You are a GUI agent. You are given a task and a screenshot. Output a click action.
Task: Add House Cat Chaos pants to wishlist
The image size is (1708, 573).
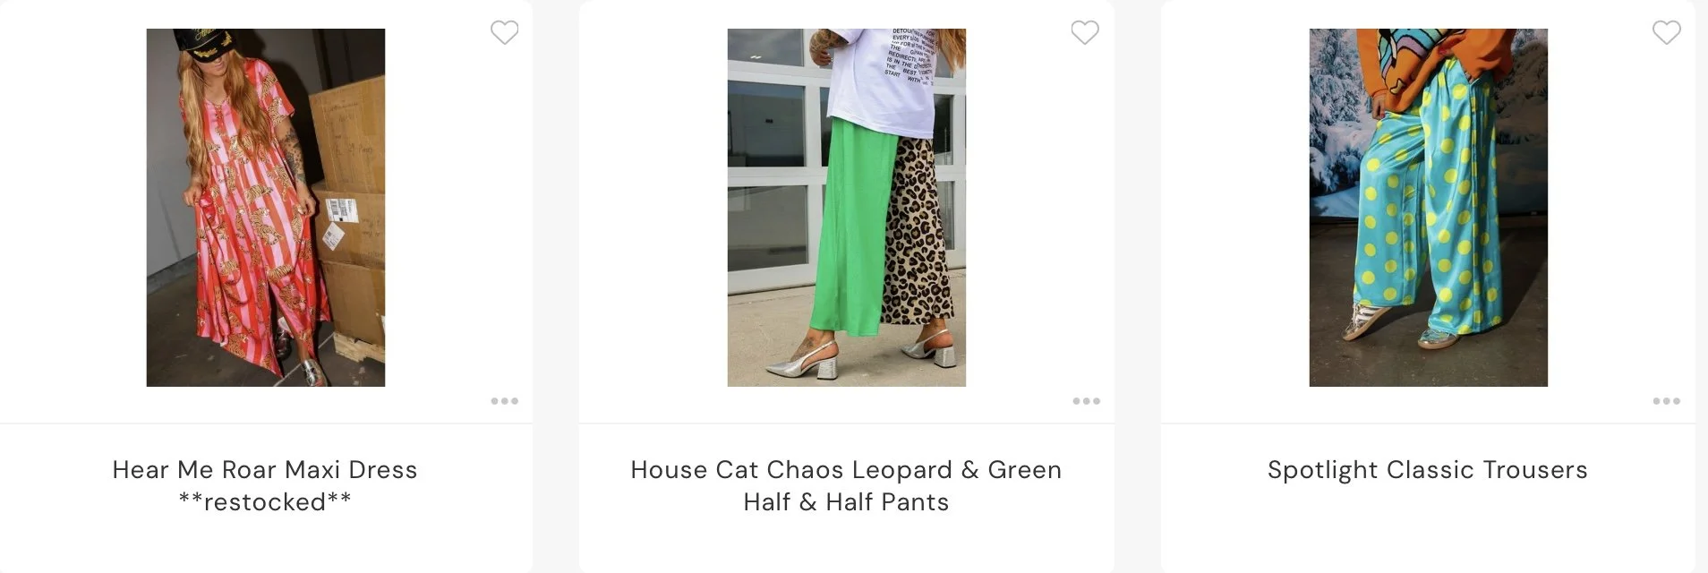[1085, 32]
